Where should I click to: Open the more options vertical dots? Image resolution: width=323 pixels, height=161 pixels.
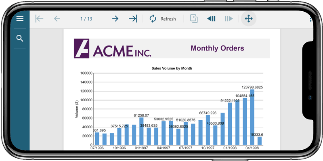(x=310, y=19)
